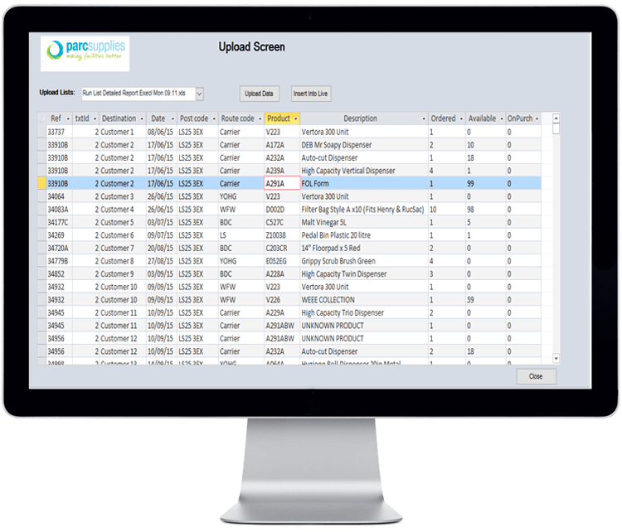Image resolution: width=622 pixels, height=532 pixels.
Task: Click 'Pedal Bin Plastic 20 litre' cell
Action: point(364,235)
